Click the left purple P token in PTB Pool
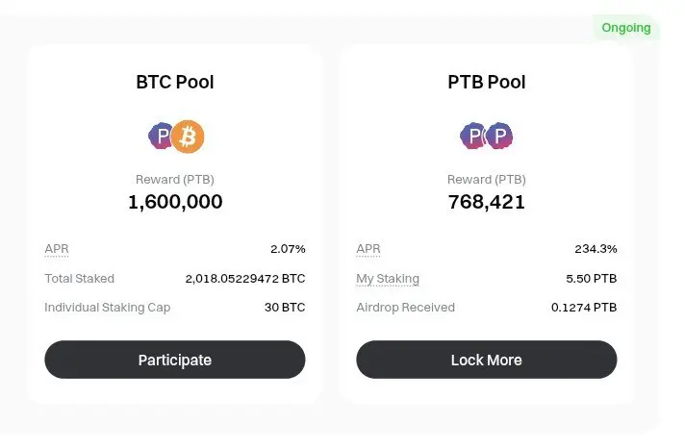Image resolution: width=685 pixels, height=448 pixels. [x=472, y=136]
